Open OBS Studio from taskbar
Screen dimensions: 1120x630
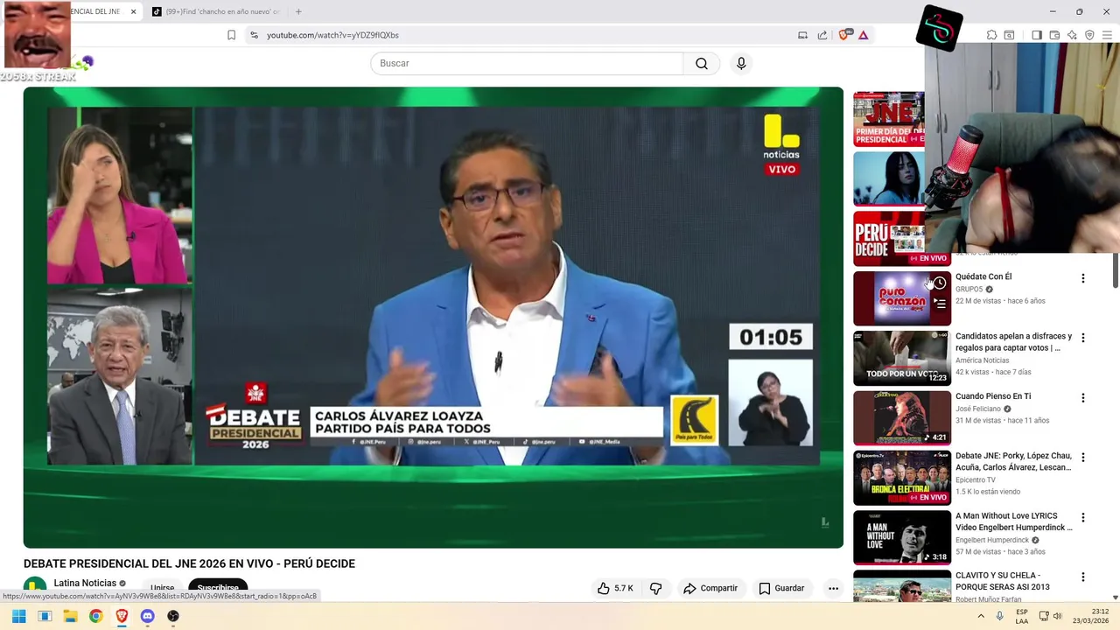(x=173, y=616)
